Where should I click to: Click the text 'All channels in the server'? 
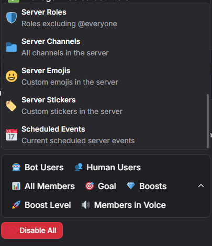tap(65, 53)
